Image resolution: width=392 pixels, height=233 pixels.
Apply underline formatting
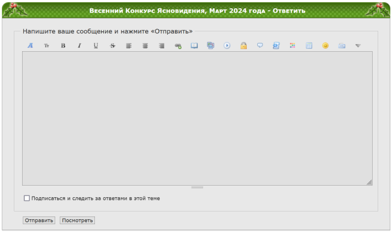coord(96,46)
